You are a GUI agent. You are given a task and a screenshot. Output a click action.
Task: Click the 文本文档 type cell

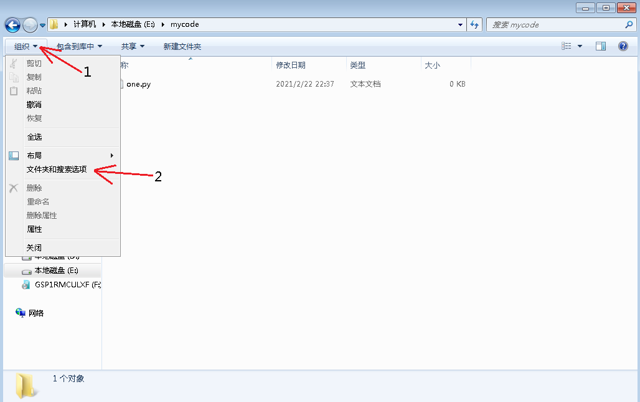click(x=365, y=84)
